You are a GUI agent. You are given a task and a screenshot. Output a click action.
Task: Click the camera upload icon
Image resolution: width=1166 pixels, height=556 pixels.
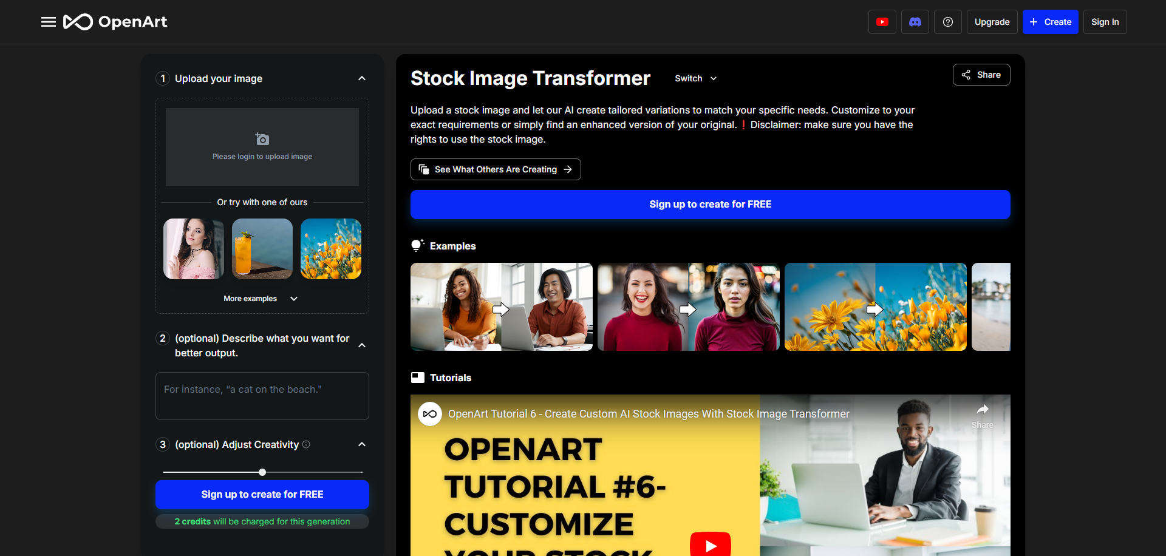point(262,139)
